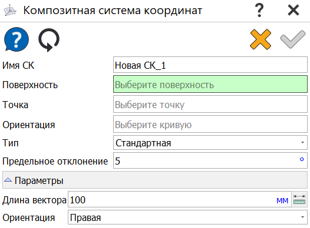The width and height of the screenshot is (310, 228).
Task: Click the composite coordinate system title icon
Action: (x=9, y=11)
